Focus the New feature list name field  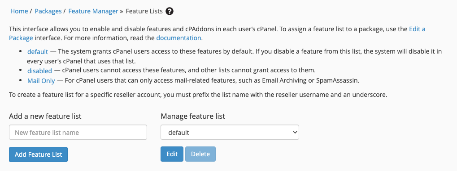click(78, 133)
